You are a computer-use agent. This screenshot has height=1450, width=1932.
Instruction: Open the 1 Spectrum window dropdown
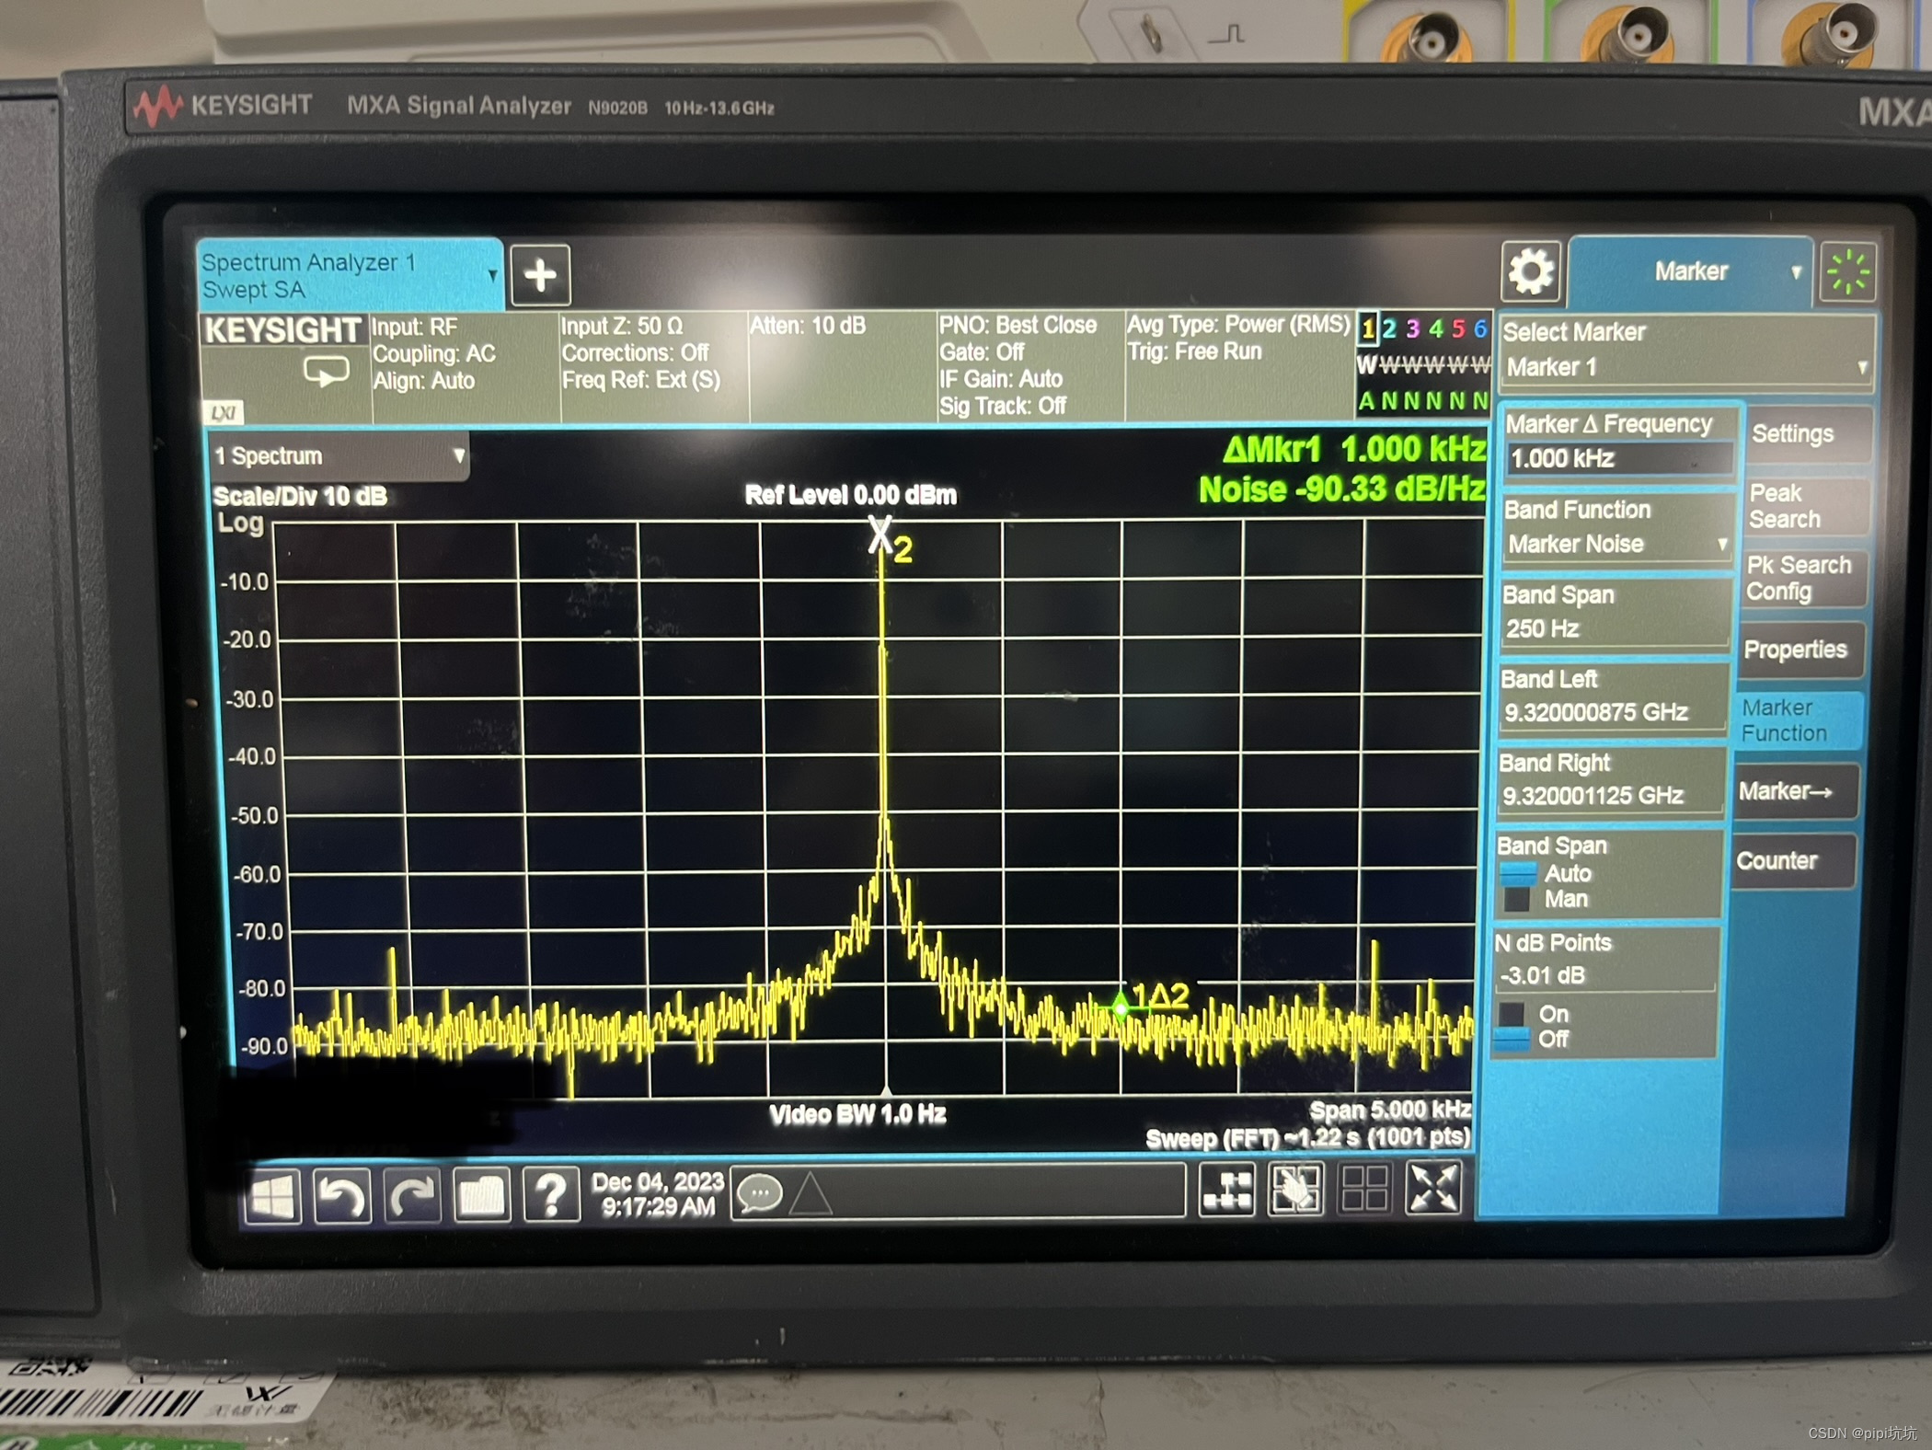coord(339,456)
